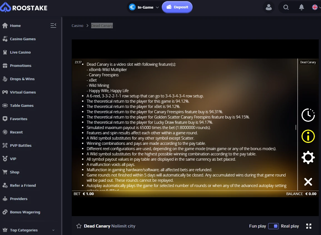Open the user account profile icon
321x235 pixels.
pos(268,7)
